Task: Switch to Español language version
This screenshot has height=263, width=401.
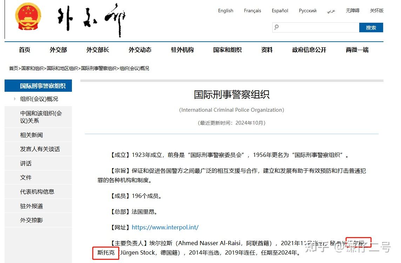Action: point(280,11)
